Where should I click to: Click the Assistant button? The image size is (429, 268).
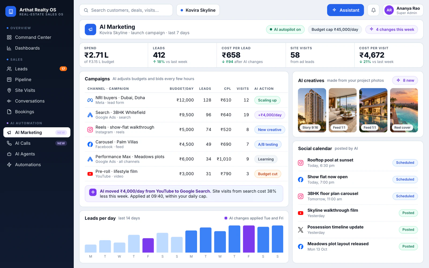(x=345, y=10)
